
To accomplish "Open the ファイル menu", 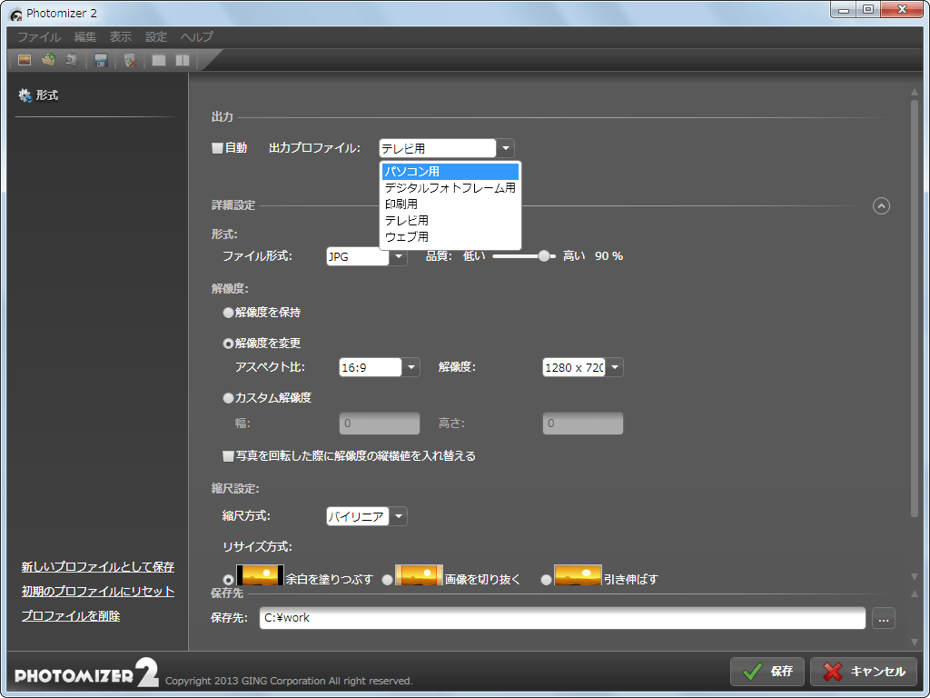I will [38, 36].
